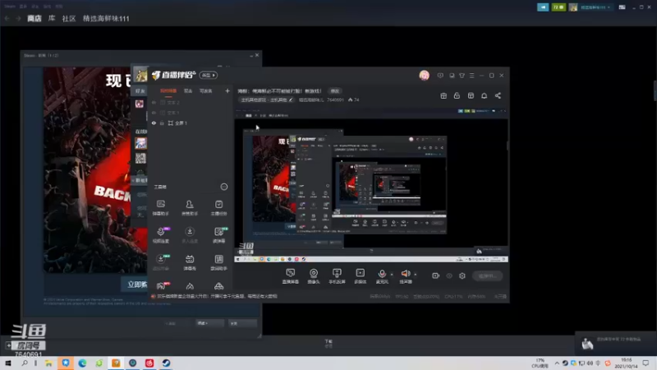This screenshot has height=370, width=657.
Task: Add a new scene with plus
Action: click(227, 91)
